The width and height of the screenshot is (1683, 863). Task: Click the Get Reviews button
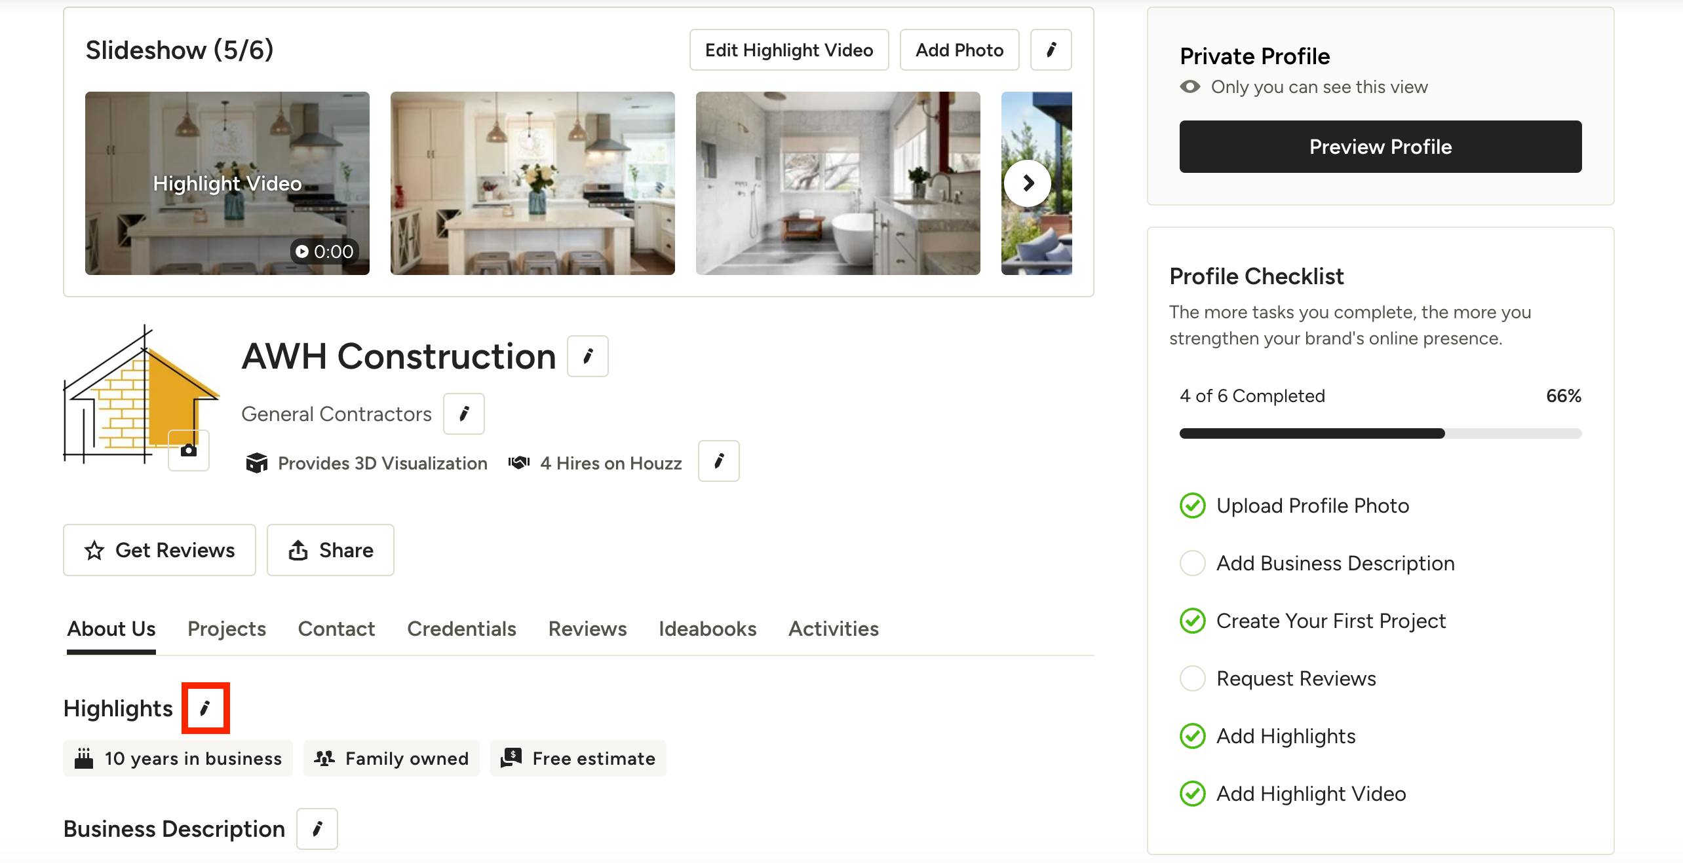pyautogui.click(x=159, y=550)
